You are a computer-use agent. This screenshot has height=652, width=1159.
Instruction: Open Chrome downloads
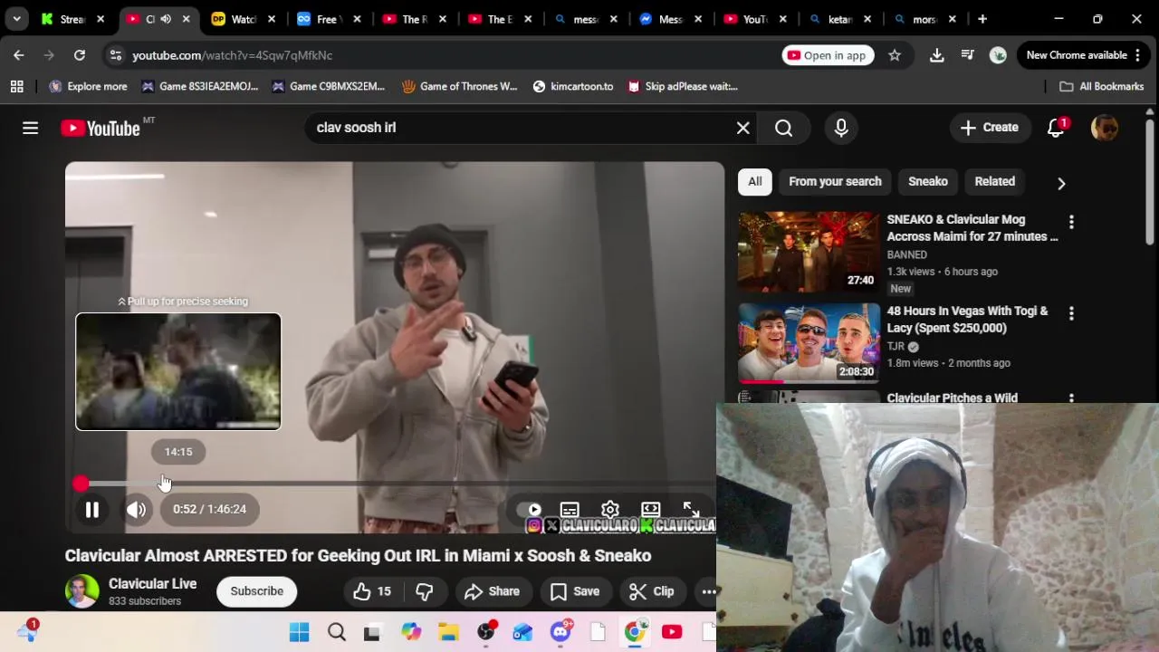tap(937, 55)
